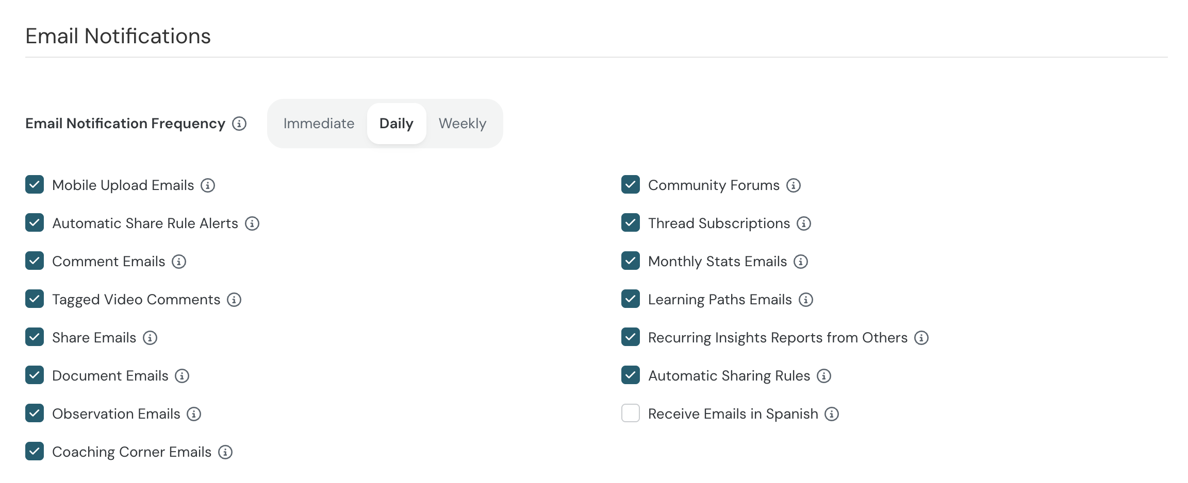Open info icon for Monthly Stats Emails
1188x483 pixels.
click(x=801, y=262)
